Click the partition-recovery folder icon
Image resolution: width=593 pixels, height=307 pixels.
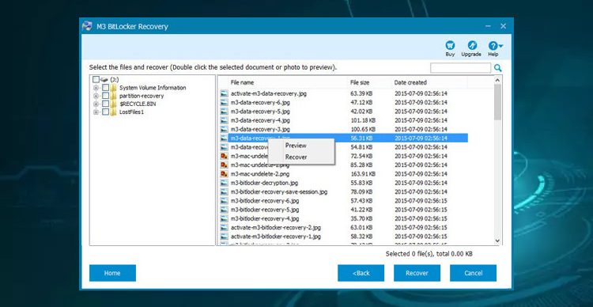click(x=113, y=96)
